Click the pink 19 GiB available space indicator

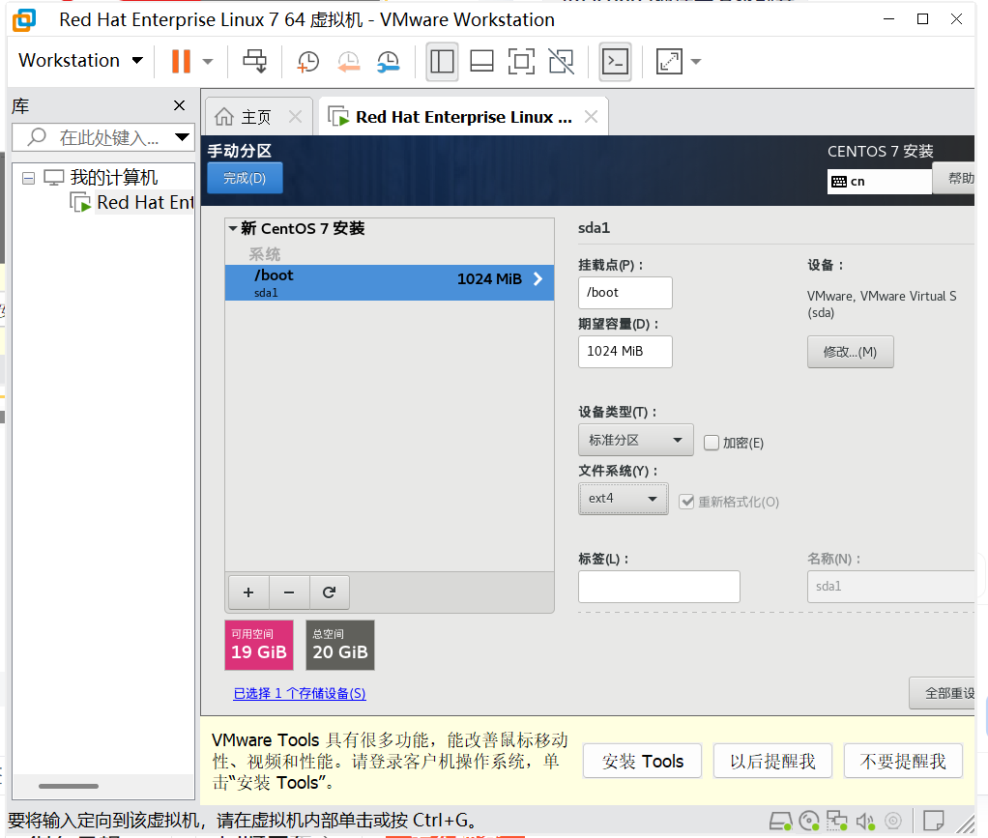tap(258, 645)
